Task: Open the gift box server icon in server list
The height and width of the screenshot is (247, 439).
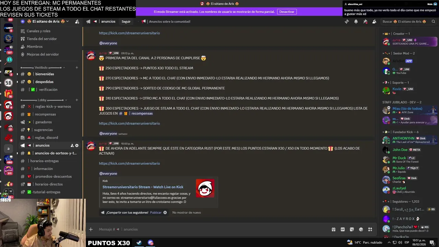Action: pos(9,94)
